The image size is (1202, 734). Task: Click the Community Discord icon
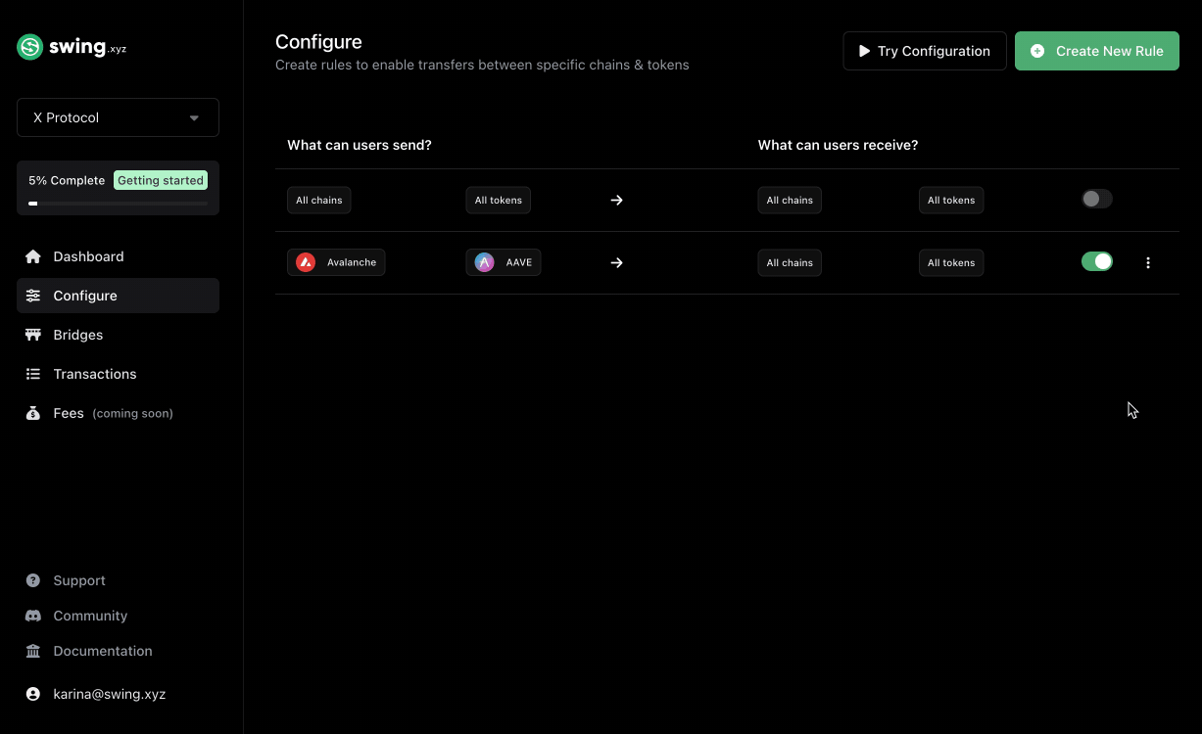tap(33, 616)
